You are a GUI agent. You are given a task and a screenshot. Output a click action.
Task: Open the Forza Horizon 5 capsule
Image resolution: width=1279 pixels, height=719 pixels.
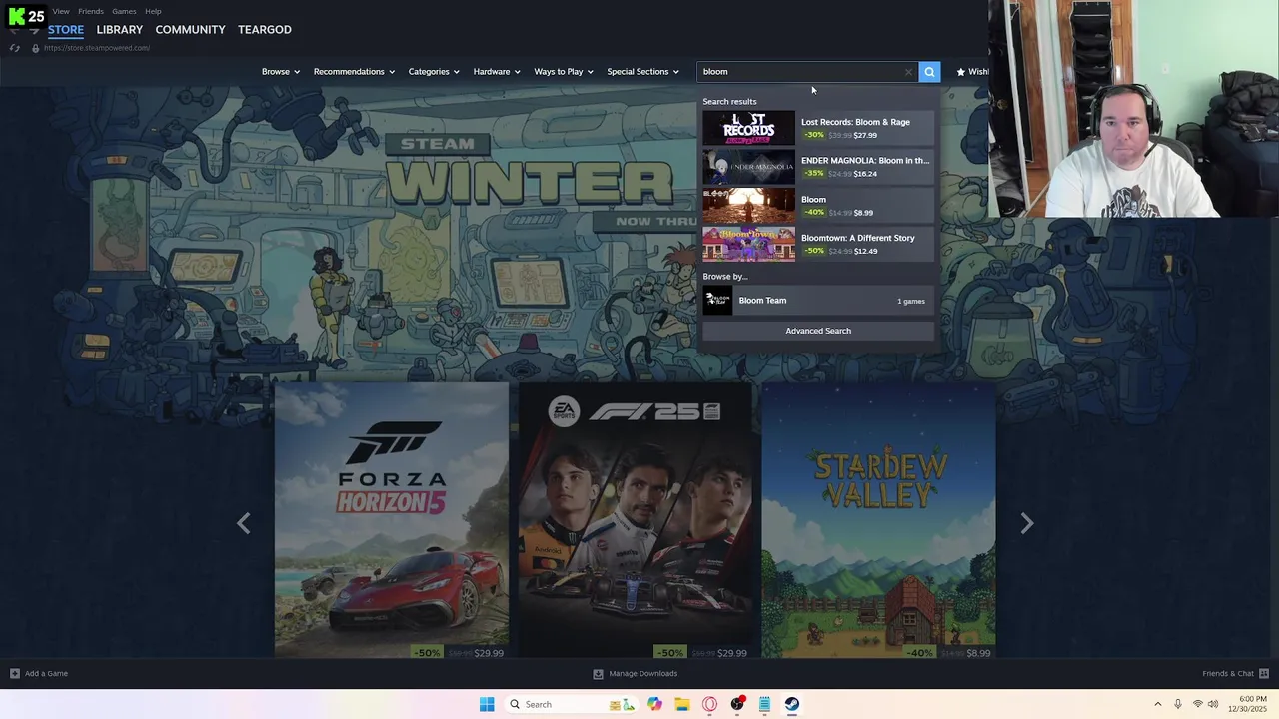(x=392, y=521)
